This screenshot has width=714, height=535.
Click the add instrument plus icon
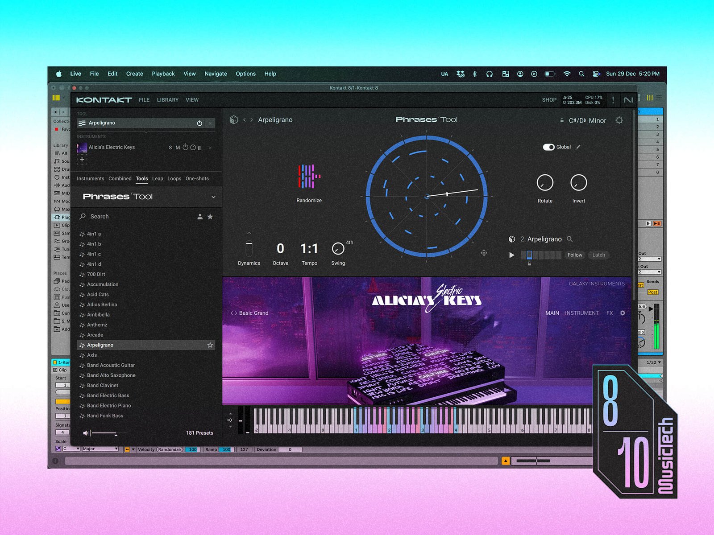(82, 159)
